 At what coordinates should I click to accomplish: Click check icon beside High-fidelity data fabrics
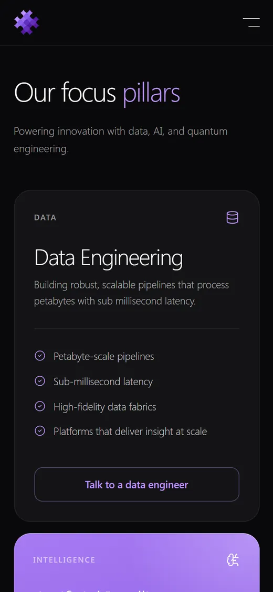(40, 406)
